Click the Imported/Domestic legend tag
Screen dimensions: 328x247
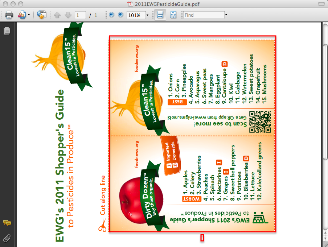[x=171, y=155]
